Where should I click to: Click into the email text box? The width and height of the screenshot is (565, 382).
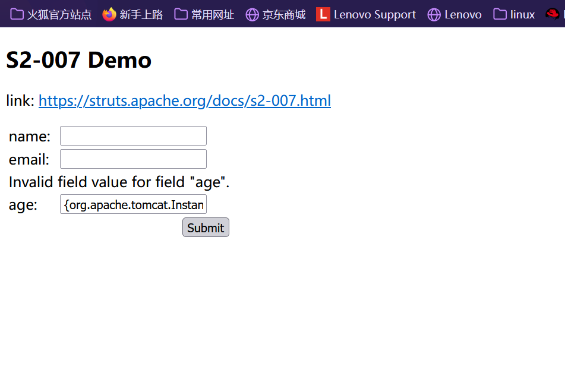(133, 159)
